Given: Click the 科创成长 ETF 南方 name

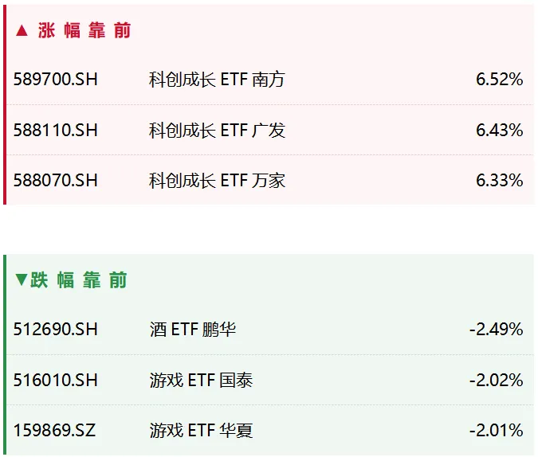Looking at the screenshot, I should pos(217,80).
